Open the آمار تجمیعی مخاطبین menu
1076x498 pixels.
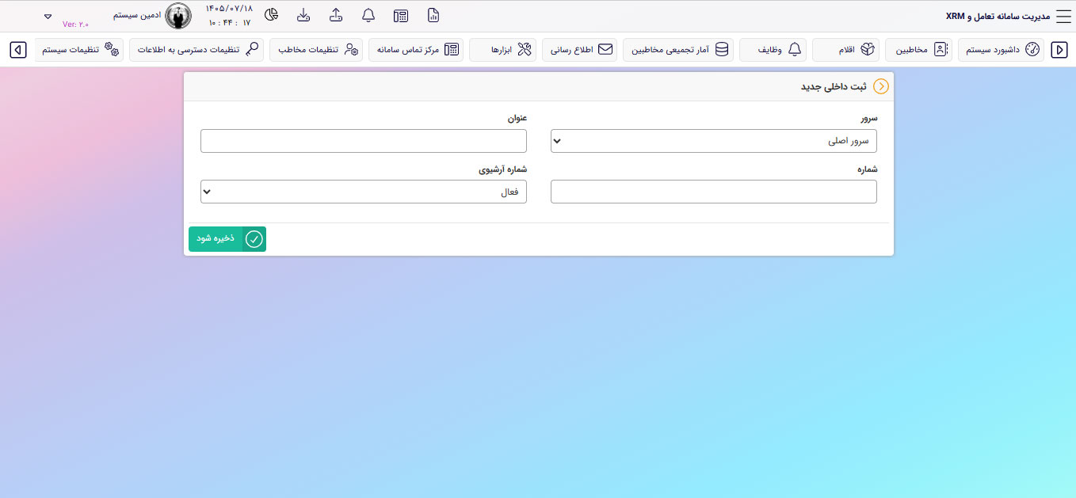click(678, 50)
